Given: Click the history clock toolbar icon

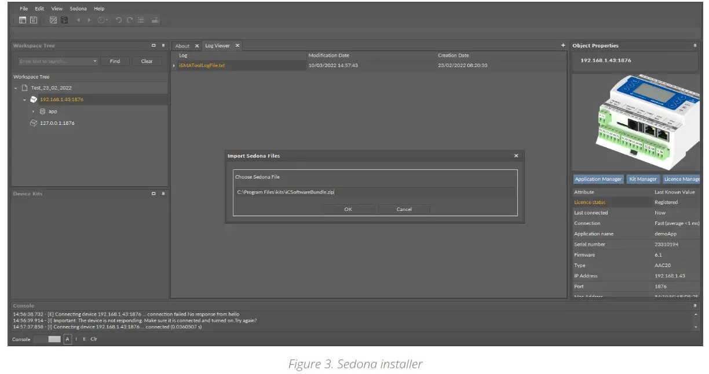Looking at the screenshot, I should [x=101, y=20].
